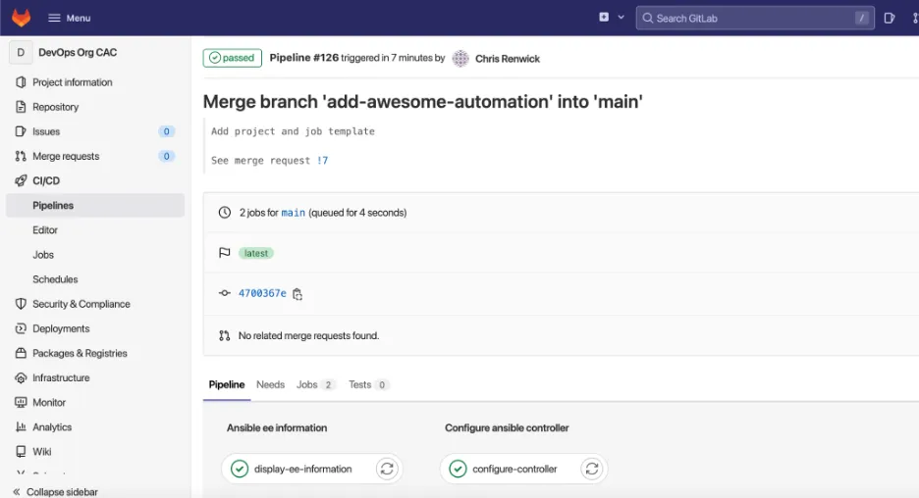Viewport: 919px width, 498px height.
Task: Click Chris Renwick's avatar
Action: [x=460, y=59]
